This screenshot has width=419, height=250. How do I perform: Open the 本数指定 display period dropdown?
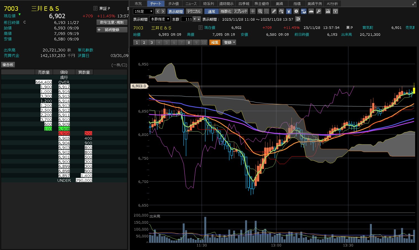(160, 19)
